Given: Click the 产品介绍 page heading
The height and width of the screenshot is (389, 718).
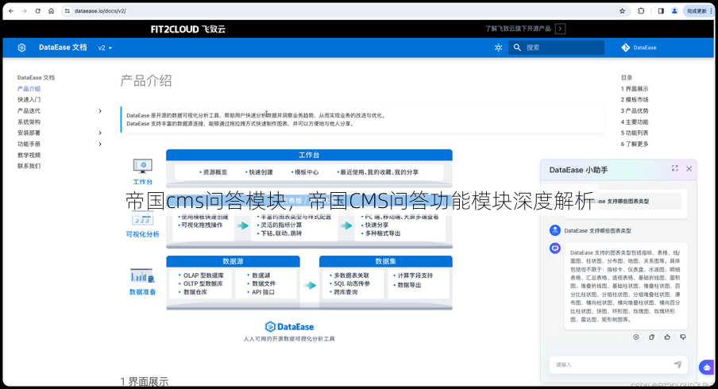Looking at the screenshot, I should pyautogui.click(x=146, y=81).
